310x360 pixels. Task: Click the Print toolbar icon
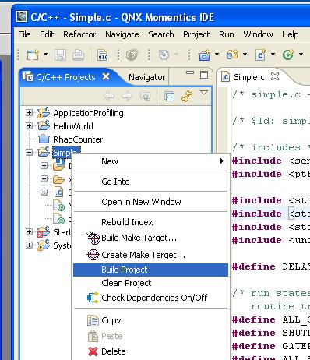pos(78,55)
